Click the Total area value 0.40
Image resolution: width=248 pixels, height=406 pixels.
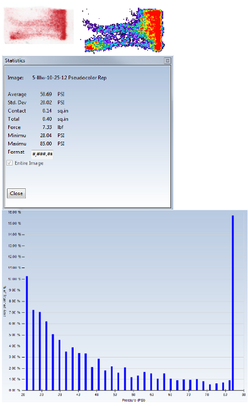coord(47,119)
